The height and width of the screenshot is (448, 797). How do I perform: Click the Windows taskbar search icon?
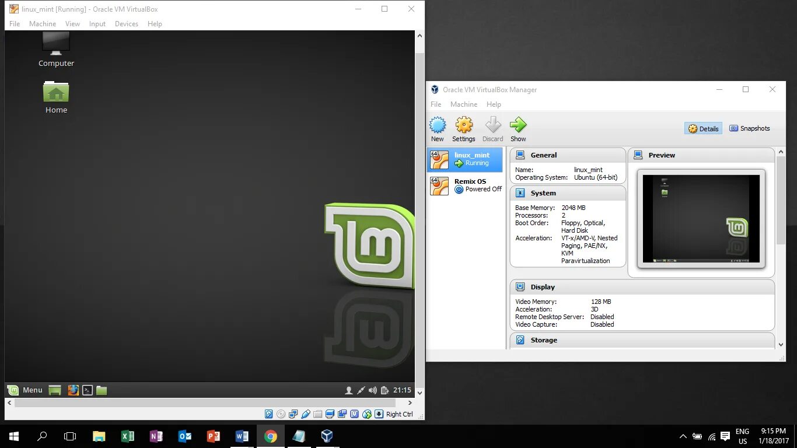tap(42, 436)
